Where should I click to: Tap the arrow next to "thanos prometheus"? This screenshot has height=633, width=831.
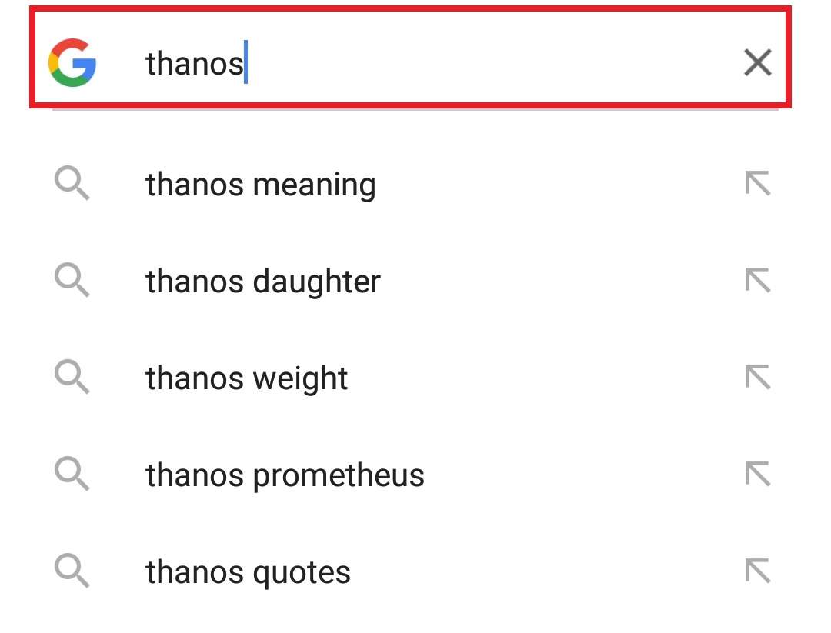[x=757, y=475]
